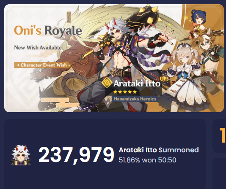Click the cloud ornament at the banner bottom
226x189 pixels.
point(61,102)
